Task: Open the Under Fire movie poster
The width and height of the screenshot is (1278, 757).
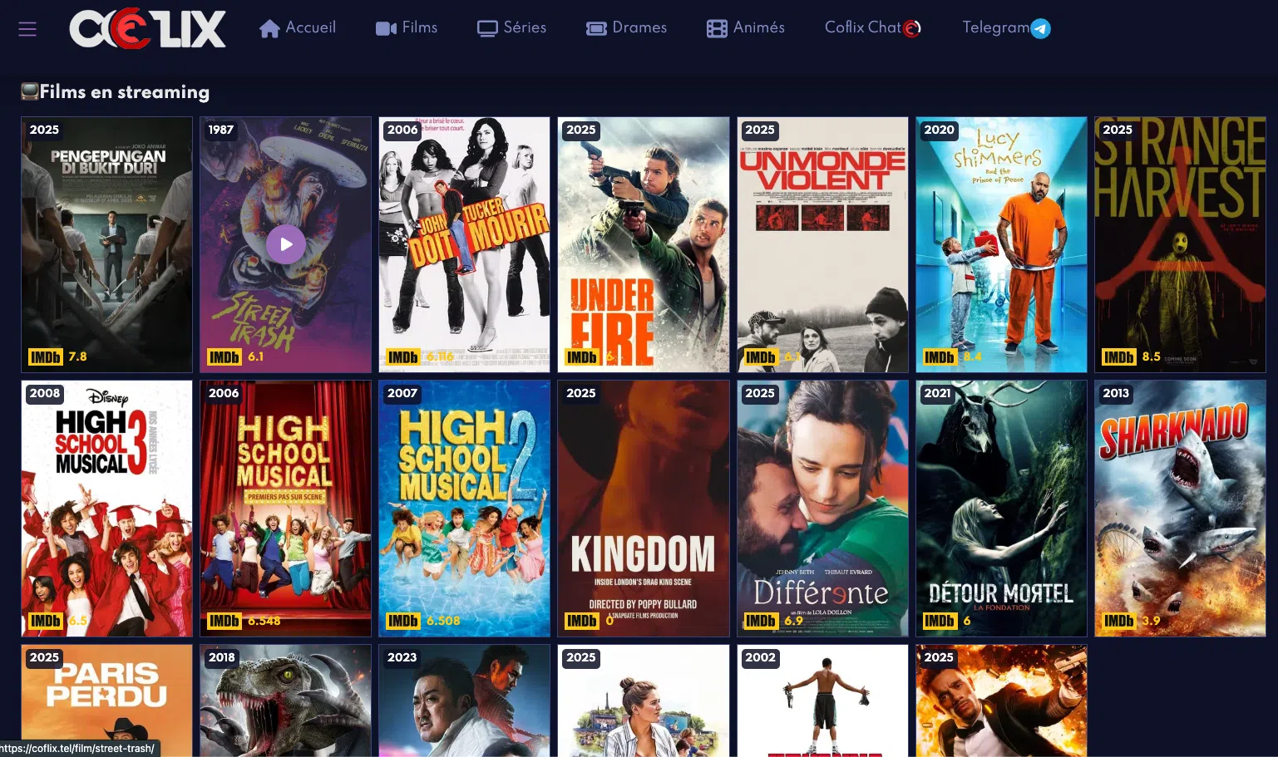Action: pos(644,244)
